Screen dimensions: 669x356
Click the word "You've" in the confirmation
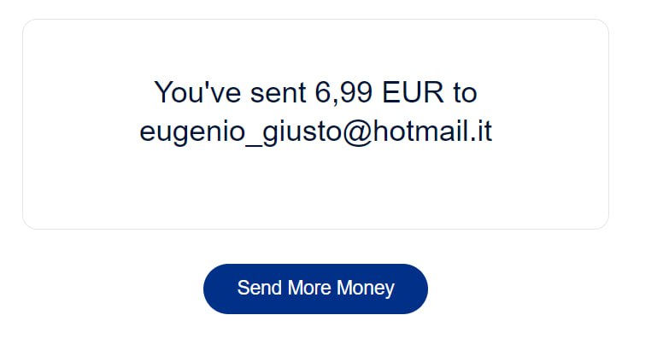(x=197, y=92)
